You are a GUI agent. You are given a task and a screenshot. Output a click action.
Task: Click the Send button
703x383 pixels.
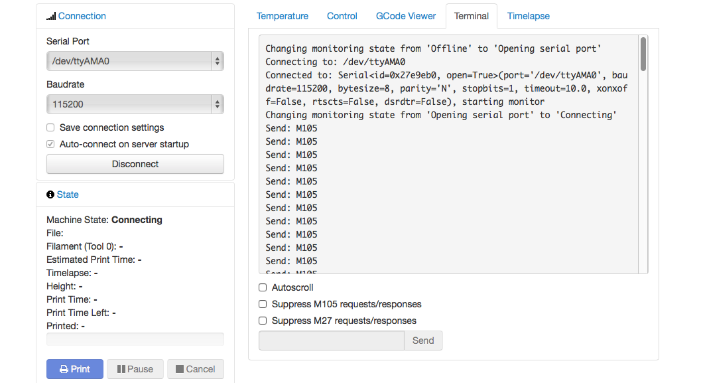click(423, 340)
